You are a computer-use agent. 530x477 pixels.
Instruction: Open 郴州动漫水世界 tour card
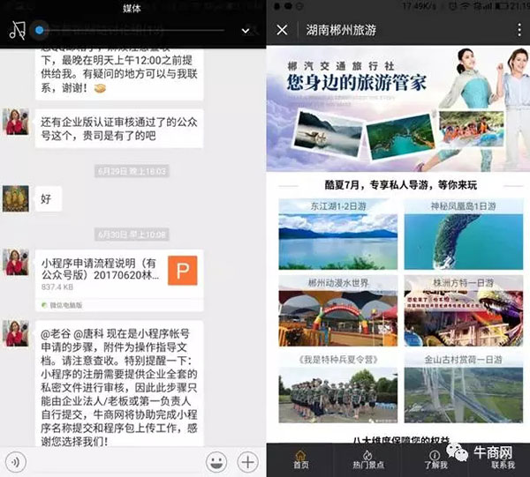click(338, 310)
